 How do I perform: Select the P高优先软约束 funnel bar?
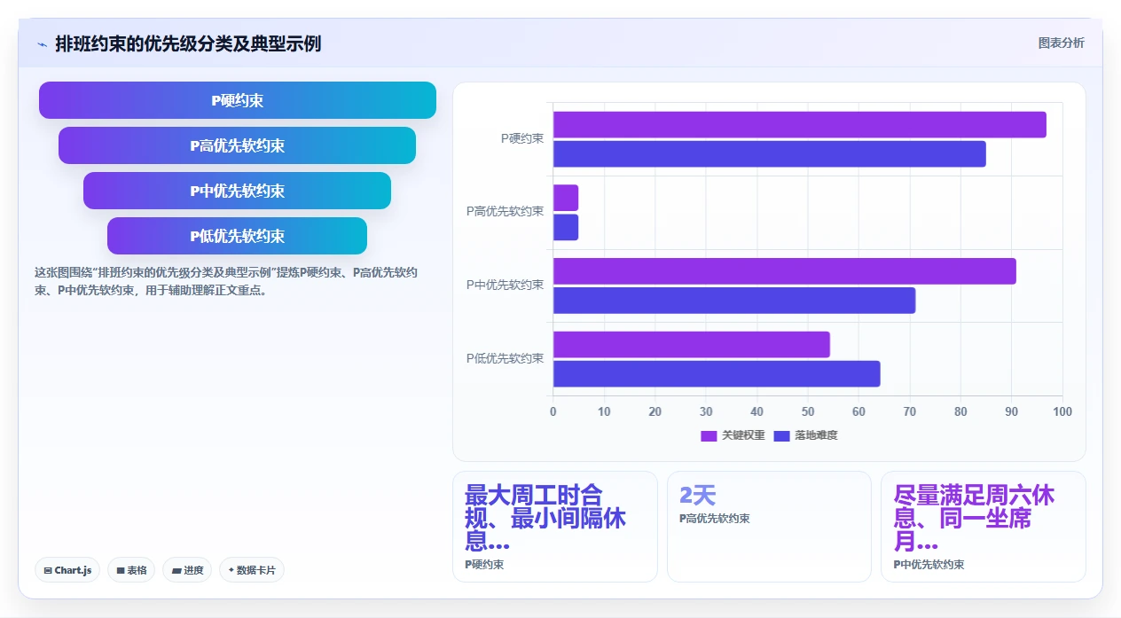pyautogui.click(x=238, y=145)
